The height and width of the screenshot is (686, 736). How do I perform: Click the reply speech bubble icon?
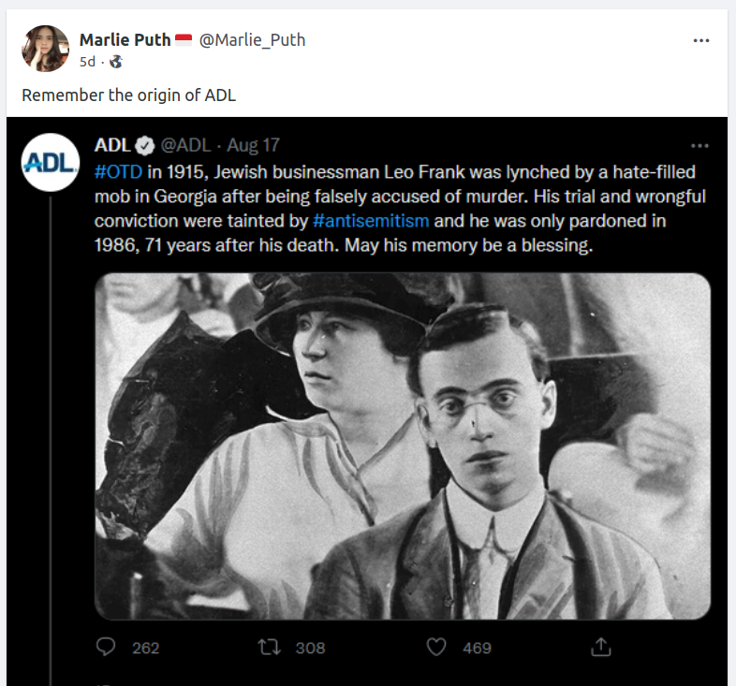click(x=107, y=647)
